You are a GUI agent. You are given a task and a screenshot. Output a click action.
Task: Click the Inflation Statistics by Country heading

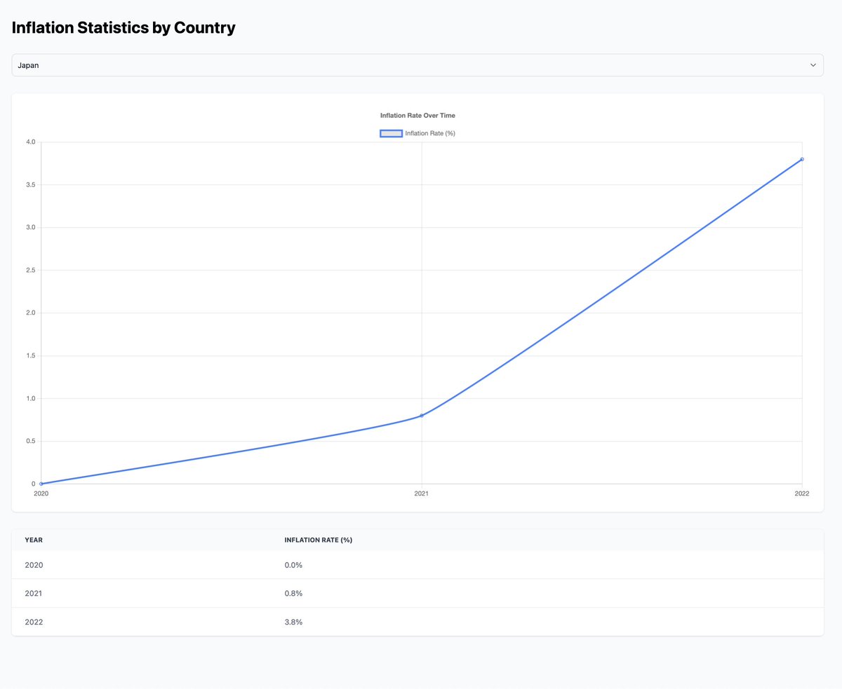tap(123, 28)
